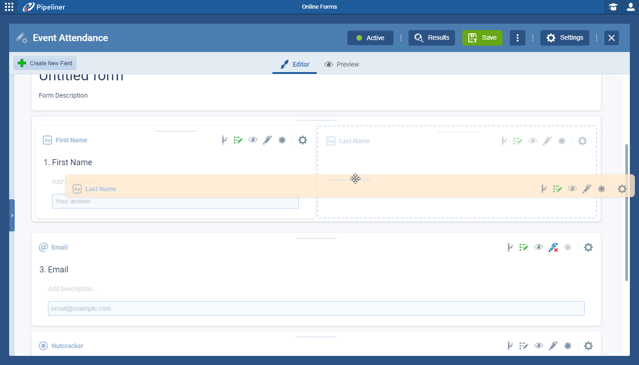639x365 pixels.
Task: Click the Email answer input field
Action: point(316,308)
